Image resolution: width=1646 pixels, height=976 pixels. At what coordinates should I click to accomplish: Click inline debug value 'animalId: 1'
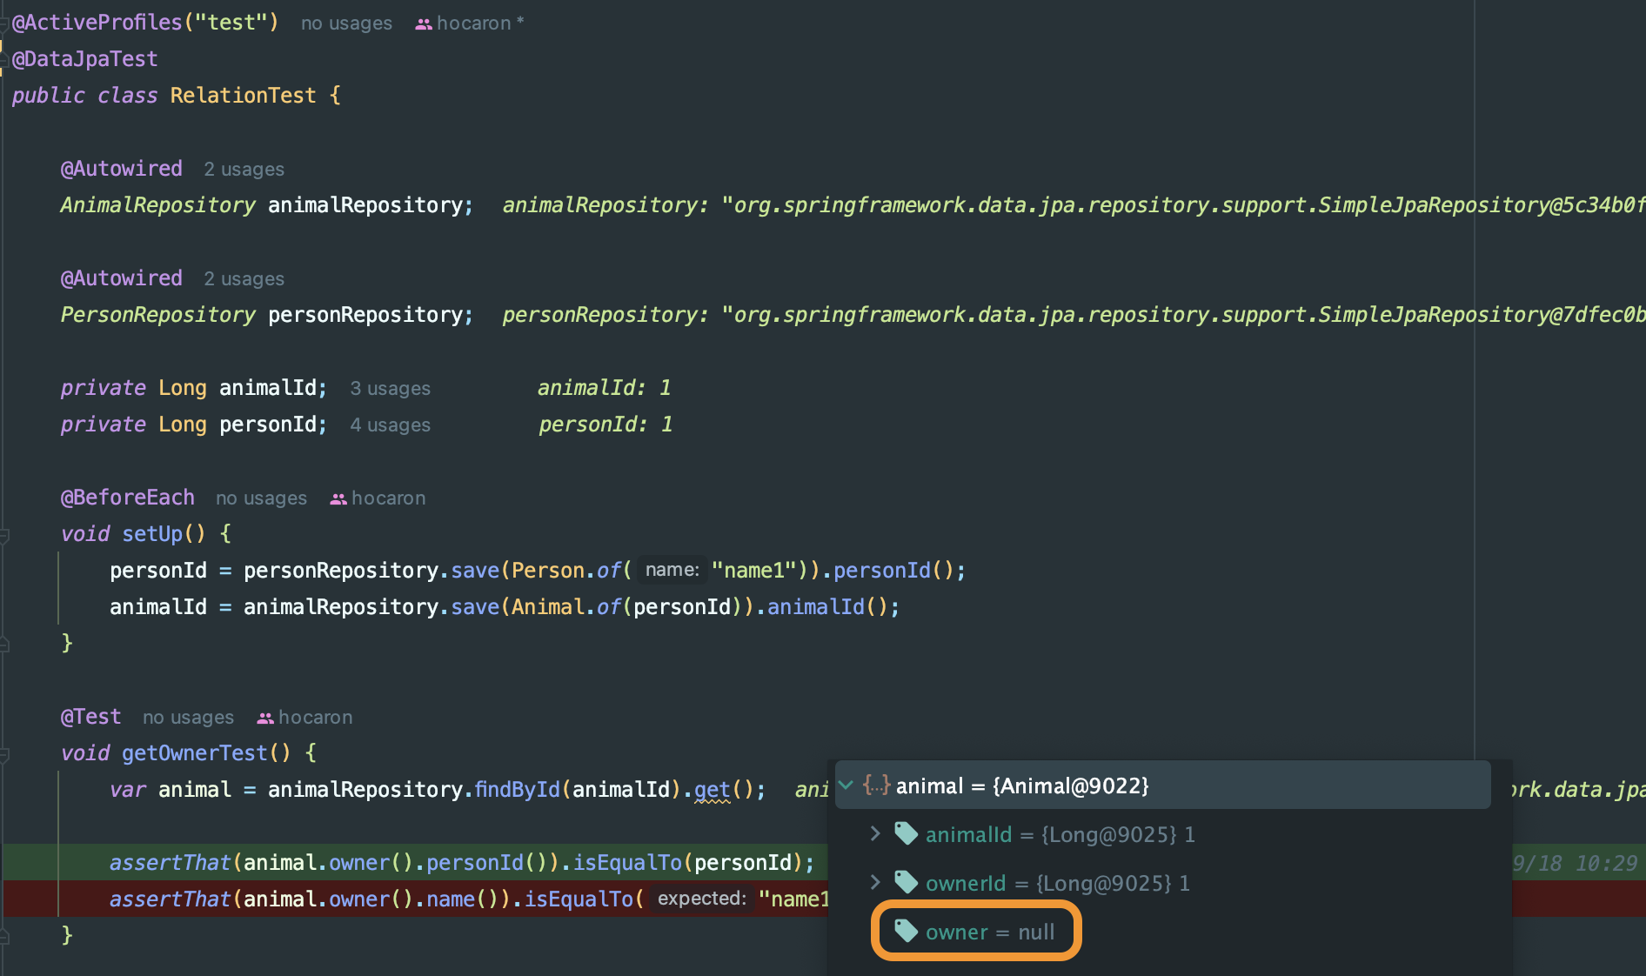[x=605, y=387]
